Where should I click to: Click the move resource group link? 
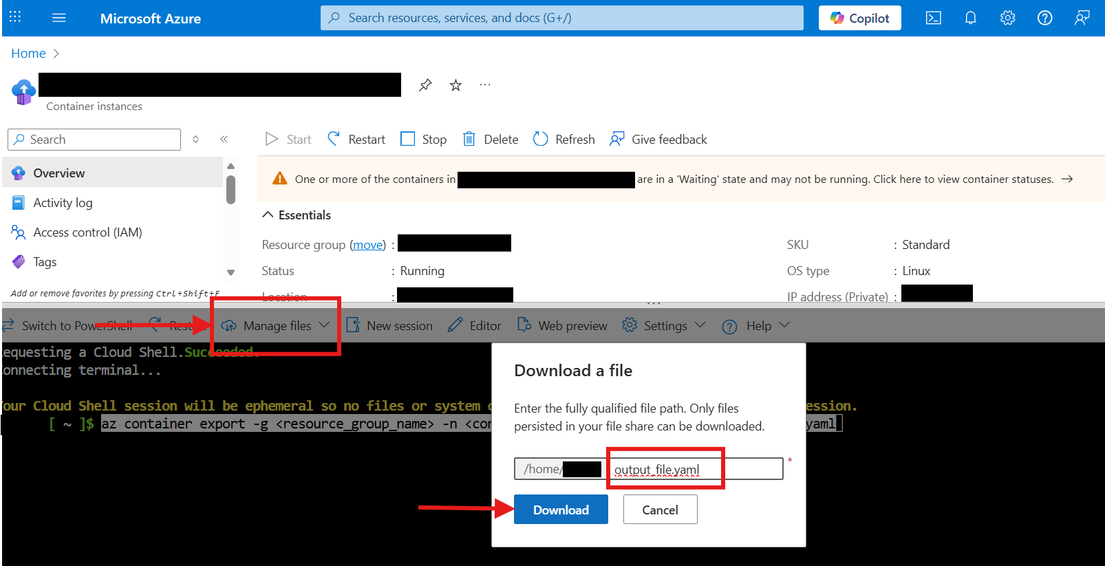(368, 245)
